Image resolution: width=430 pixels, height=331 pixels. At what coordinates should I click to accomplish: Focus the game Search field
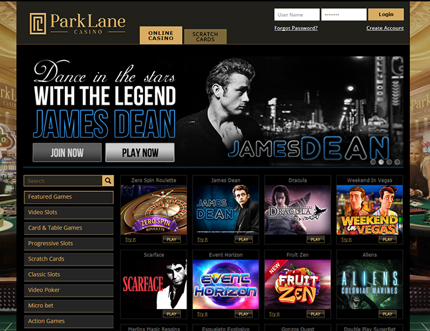point(63,181)
